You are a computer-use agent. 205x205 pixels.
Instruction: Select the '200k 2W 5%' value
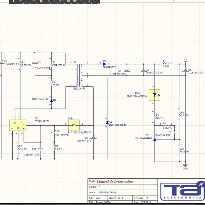pos(59,65)
